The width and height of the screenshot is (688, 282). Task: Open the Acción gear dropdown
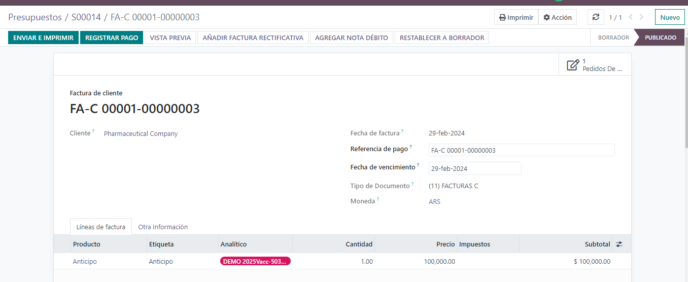point(557,17)
